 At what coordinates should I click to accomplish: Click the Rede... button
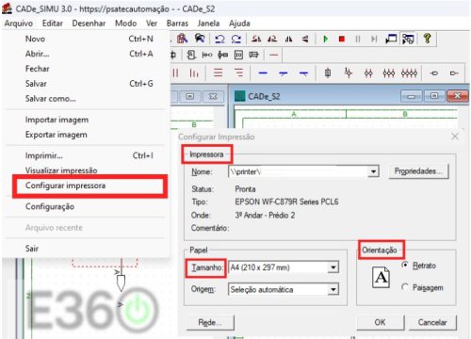[x=210, y=322]
